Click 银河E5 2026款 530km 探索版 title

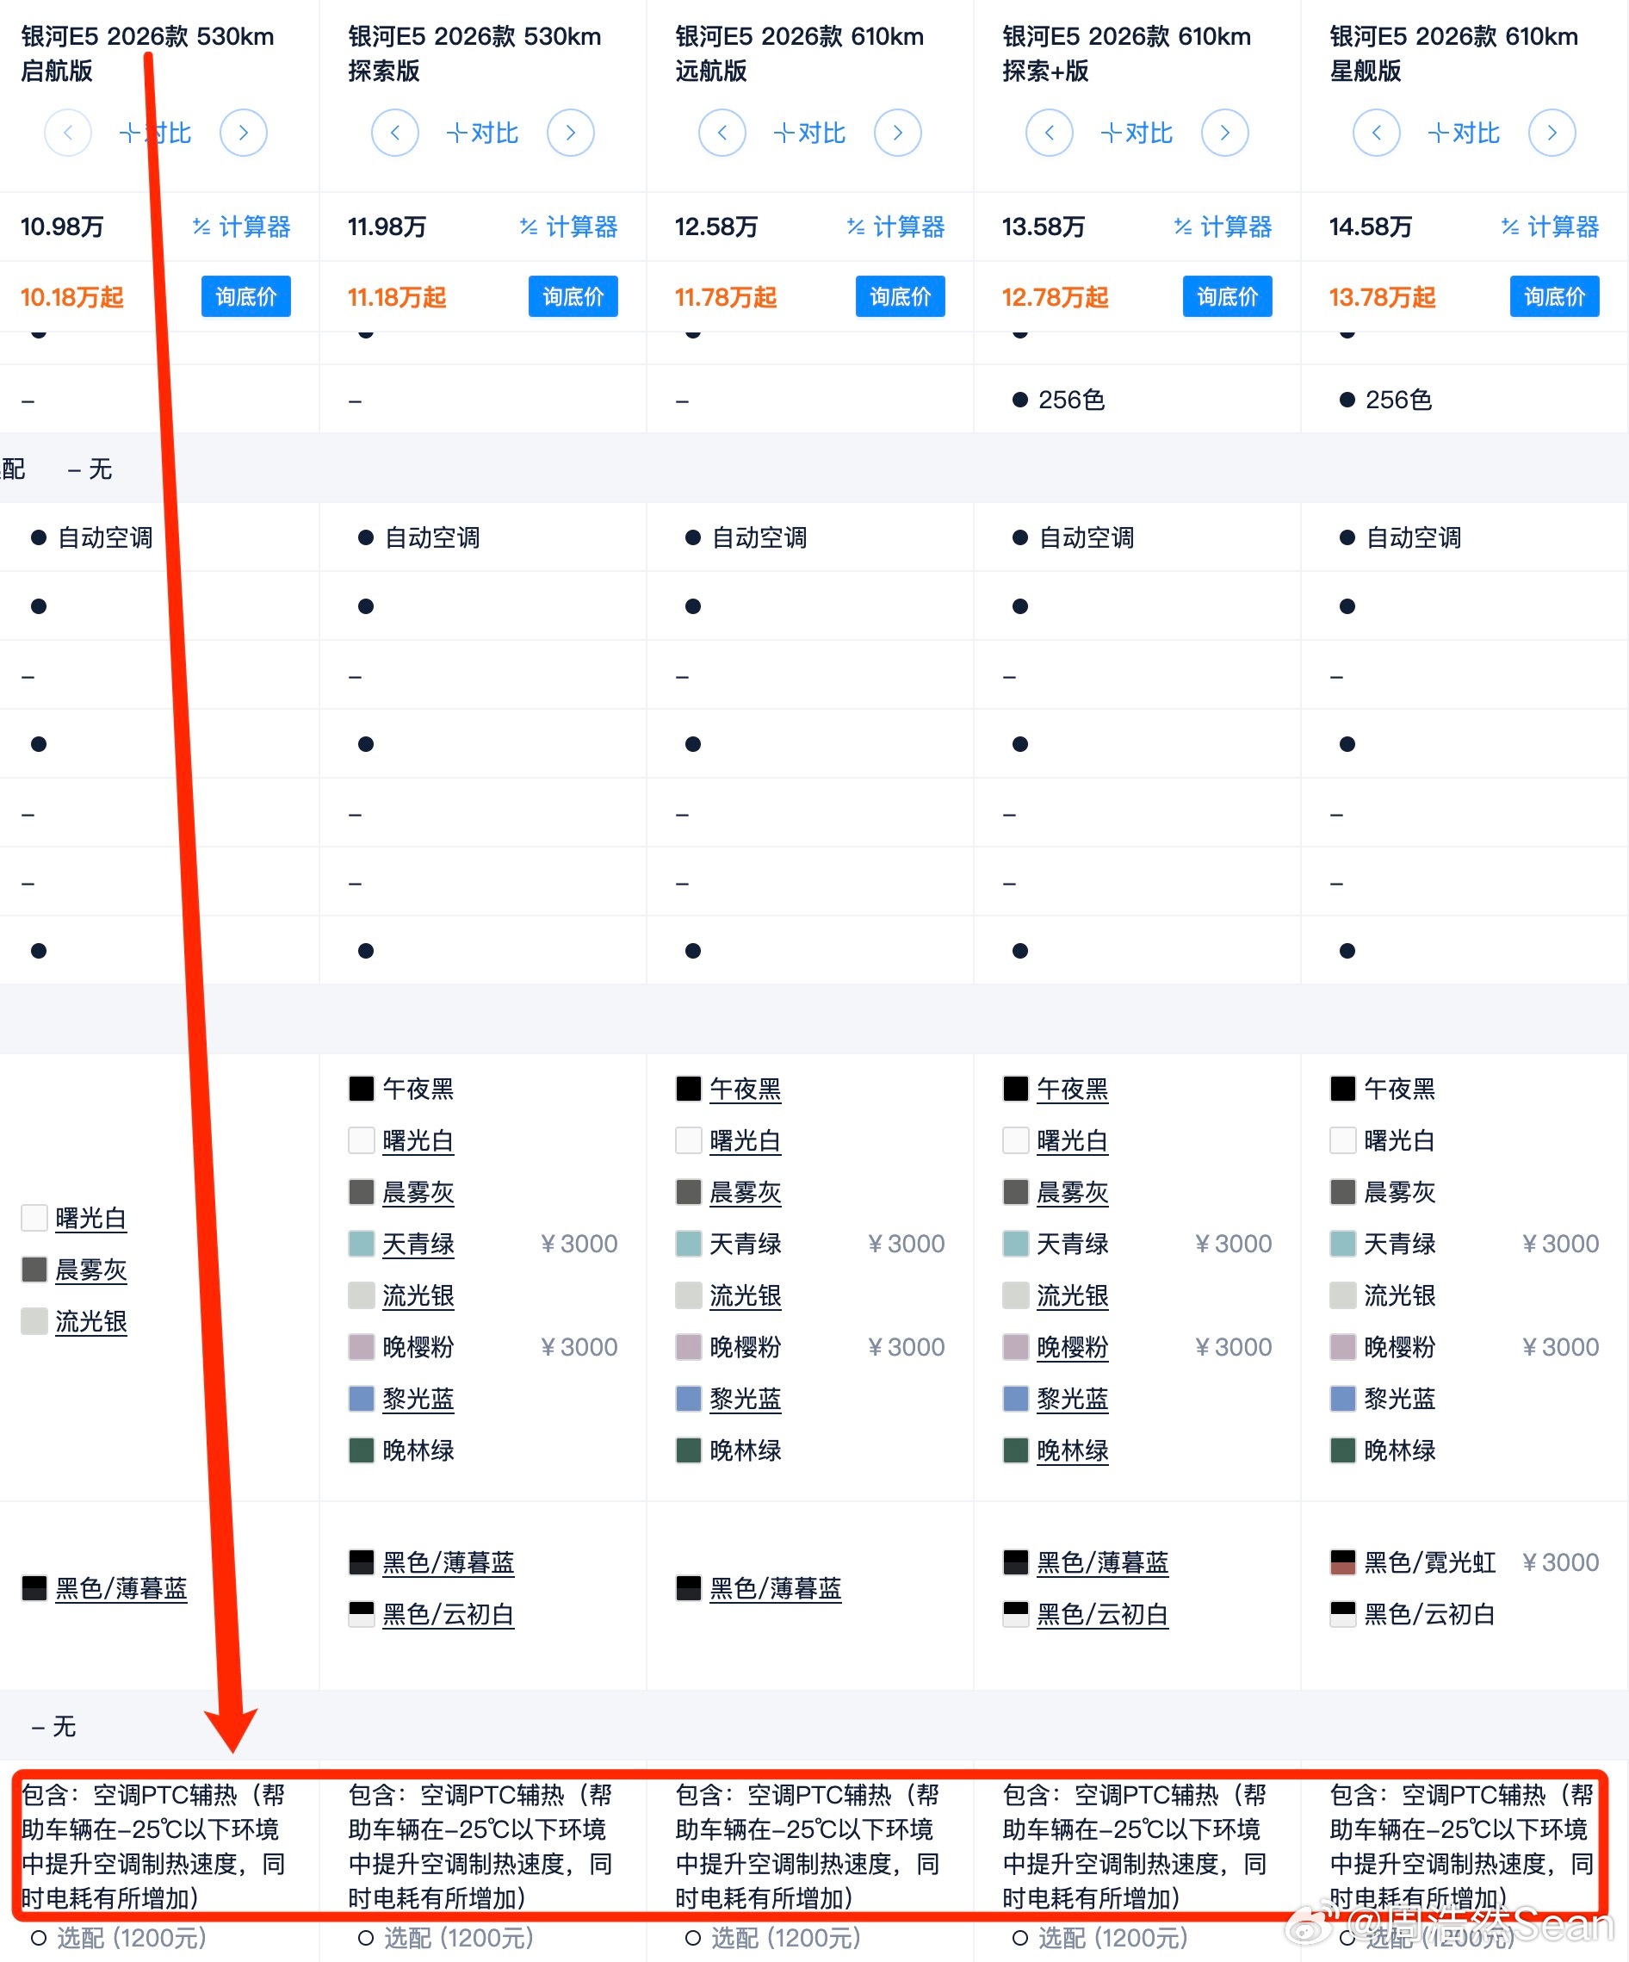click(x=474, y=53)
